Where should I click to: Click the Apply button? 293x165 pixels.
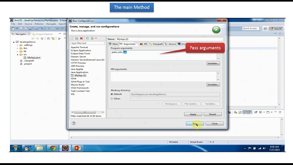point(193,114)
